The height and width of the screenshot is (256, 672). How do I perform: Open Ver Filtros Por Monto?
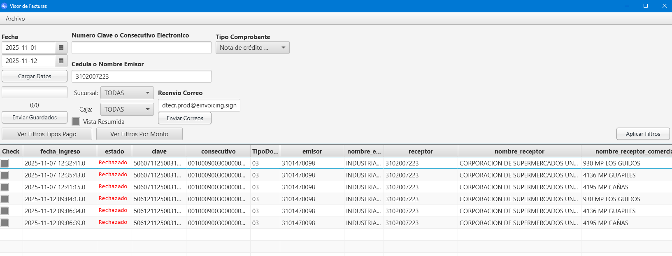coord(139,134)
